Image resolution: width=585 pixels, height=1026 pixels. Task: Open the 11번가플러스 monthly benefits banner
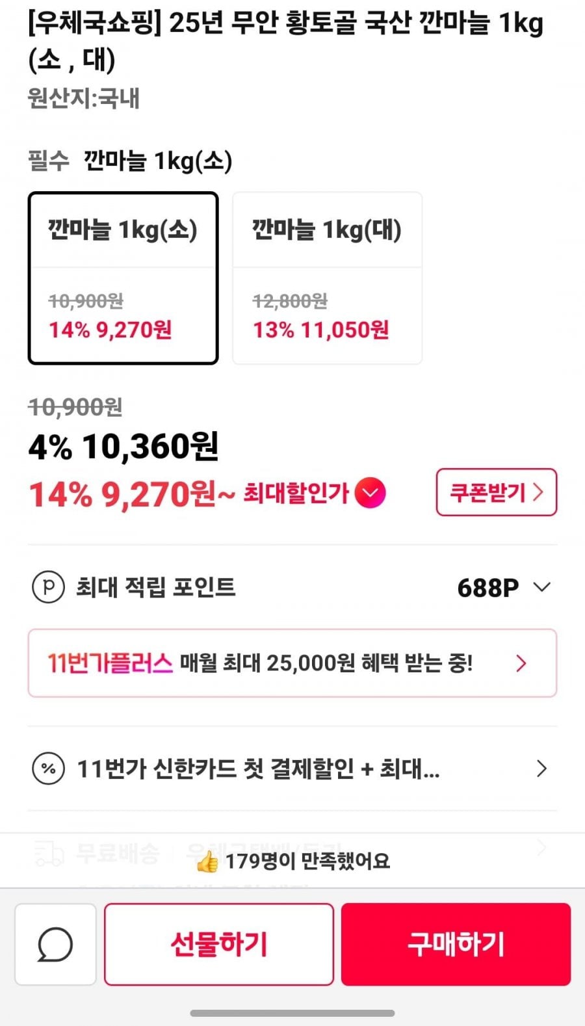point(292,663)
